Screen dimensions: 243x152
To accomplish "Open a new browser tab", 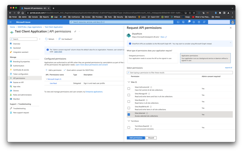I will (54, 8).
